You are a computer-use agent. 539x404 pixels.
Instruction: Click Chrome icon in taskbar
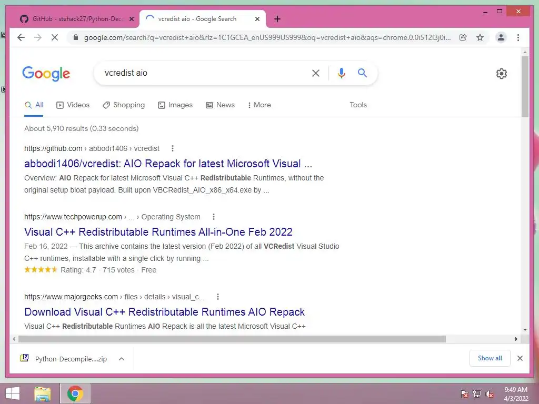[x=75, y=393]
